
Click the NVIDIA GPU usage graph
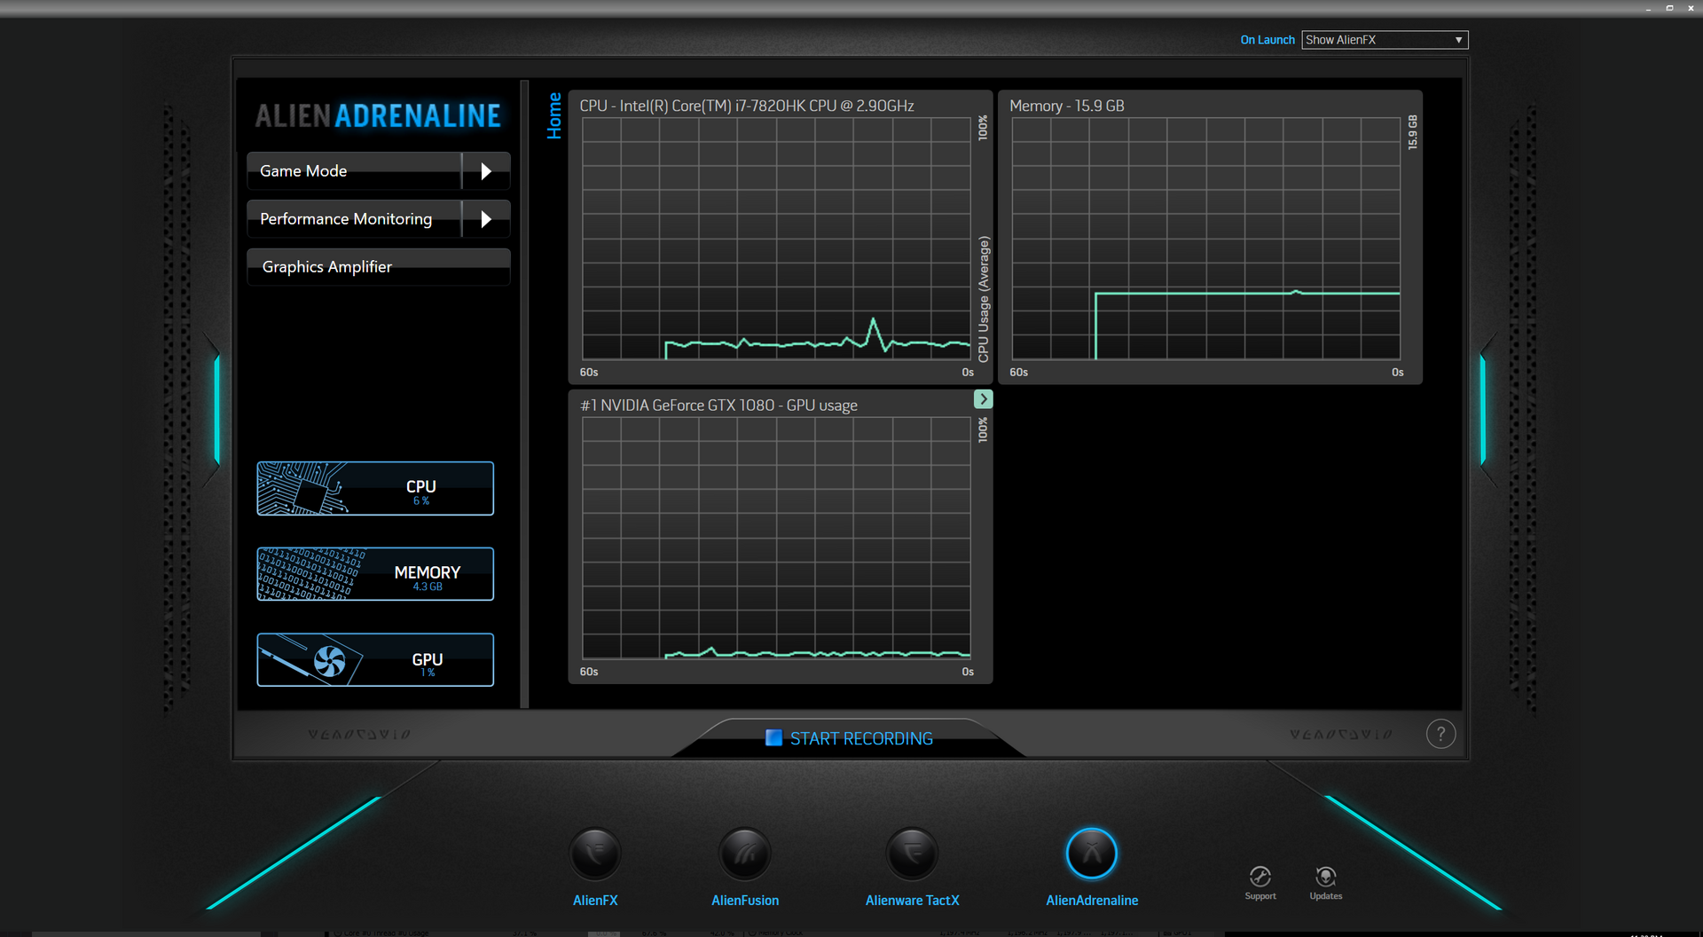[776, 538]
